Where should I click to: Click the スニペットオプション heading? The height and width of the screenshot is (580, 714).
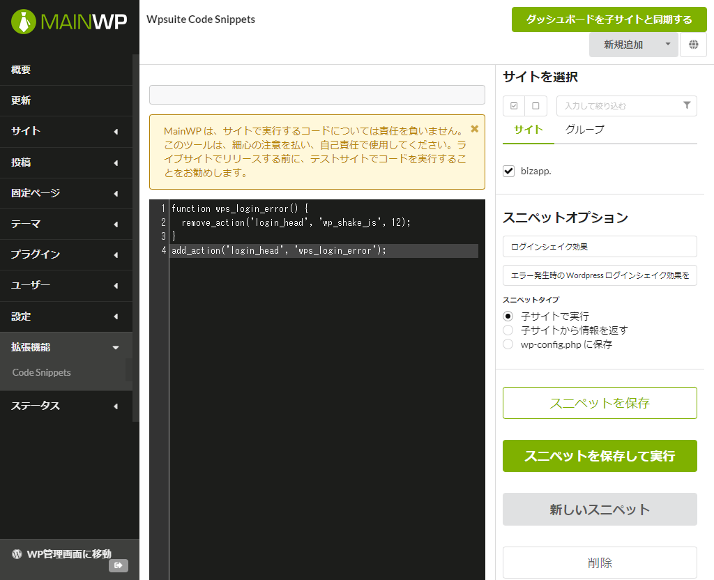(565, 217)
